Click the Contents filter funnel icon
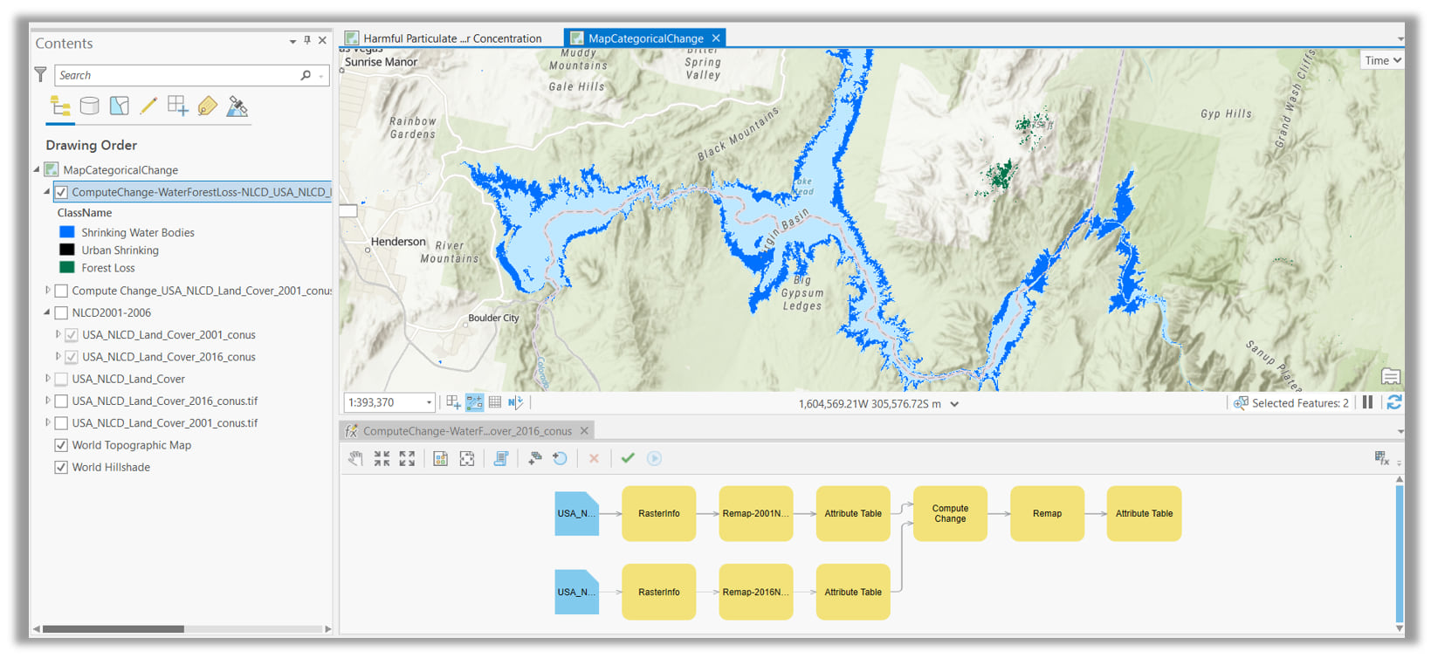Viewport: 1431px width, 658px height. [x=40, y=75]
